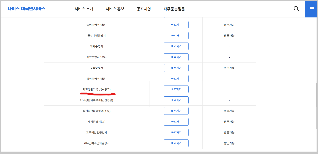This screenshot has height=154, width=318.
Task: Click 바로가기 for 제적증명서(고)
Action: [x=176, y=122]
